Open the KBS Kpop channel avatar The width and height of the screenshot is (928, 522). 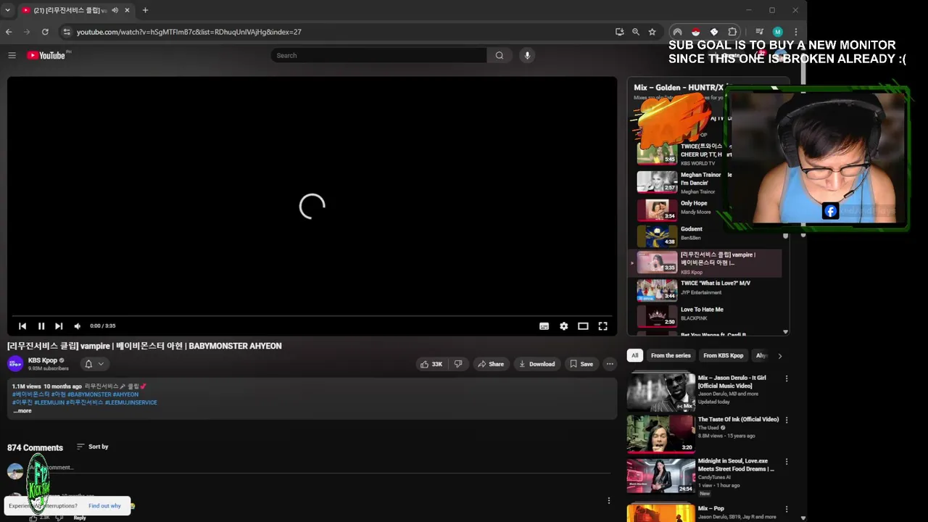(x=15, y=364)
